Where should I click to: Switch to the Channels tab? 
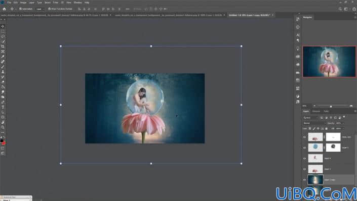click(x=316, y=111)
